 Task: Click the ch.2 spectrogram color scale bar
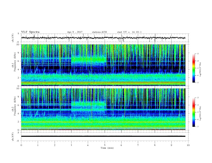tap(194, 112)
